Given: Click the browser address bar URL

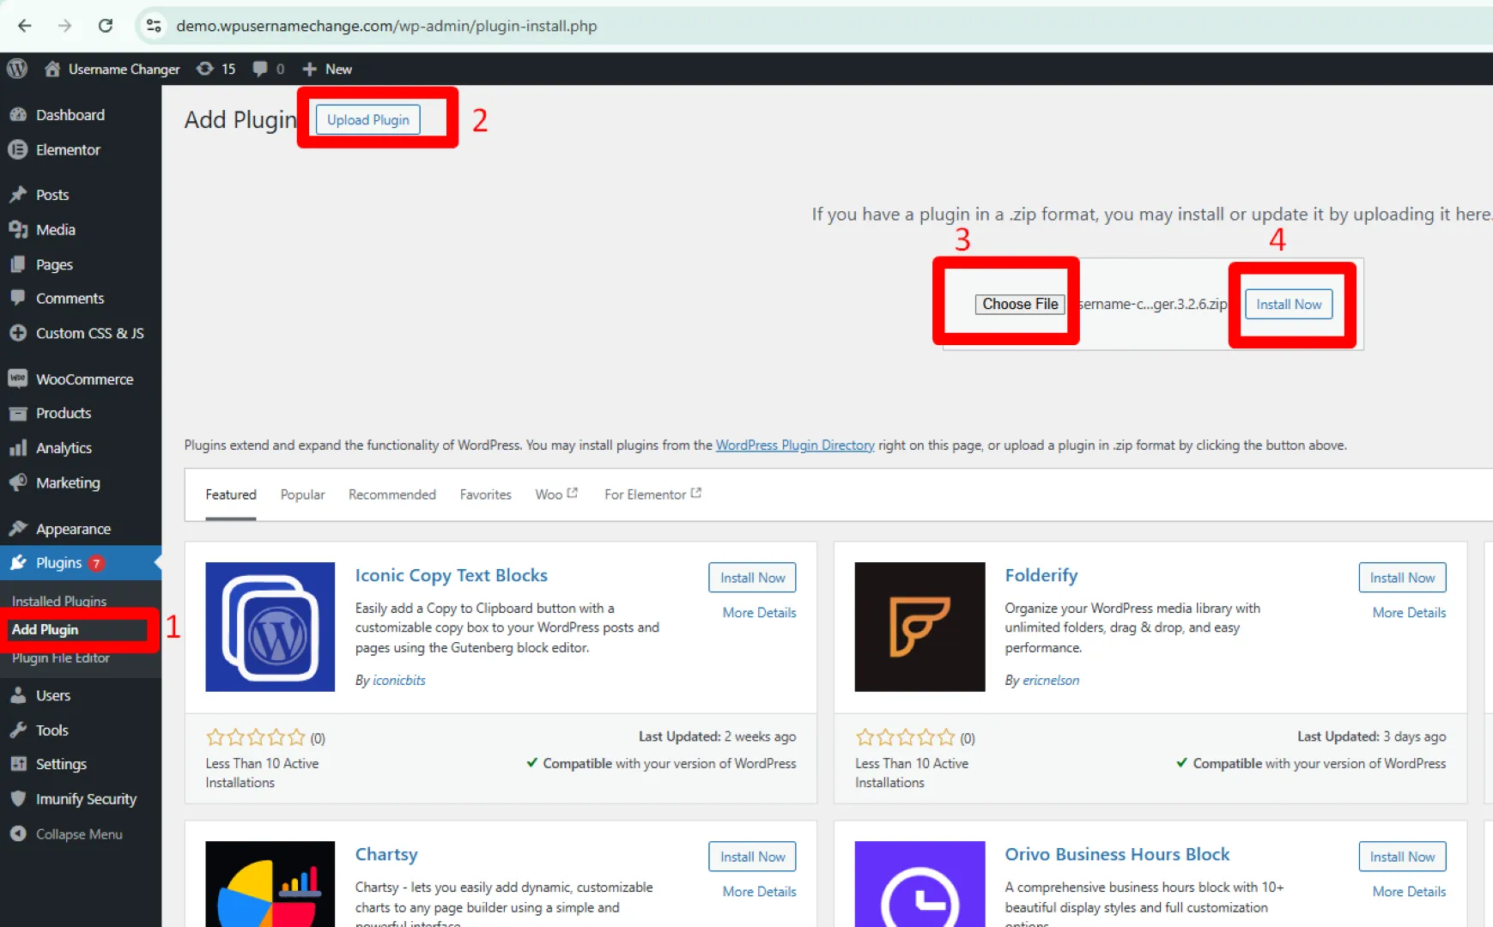Looking at the screenshot, I should coord(386,26).
